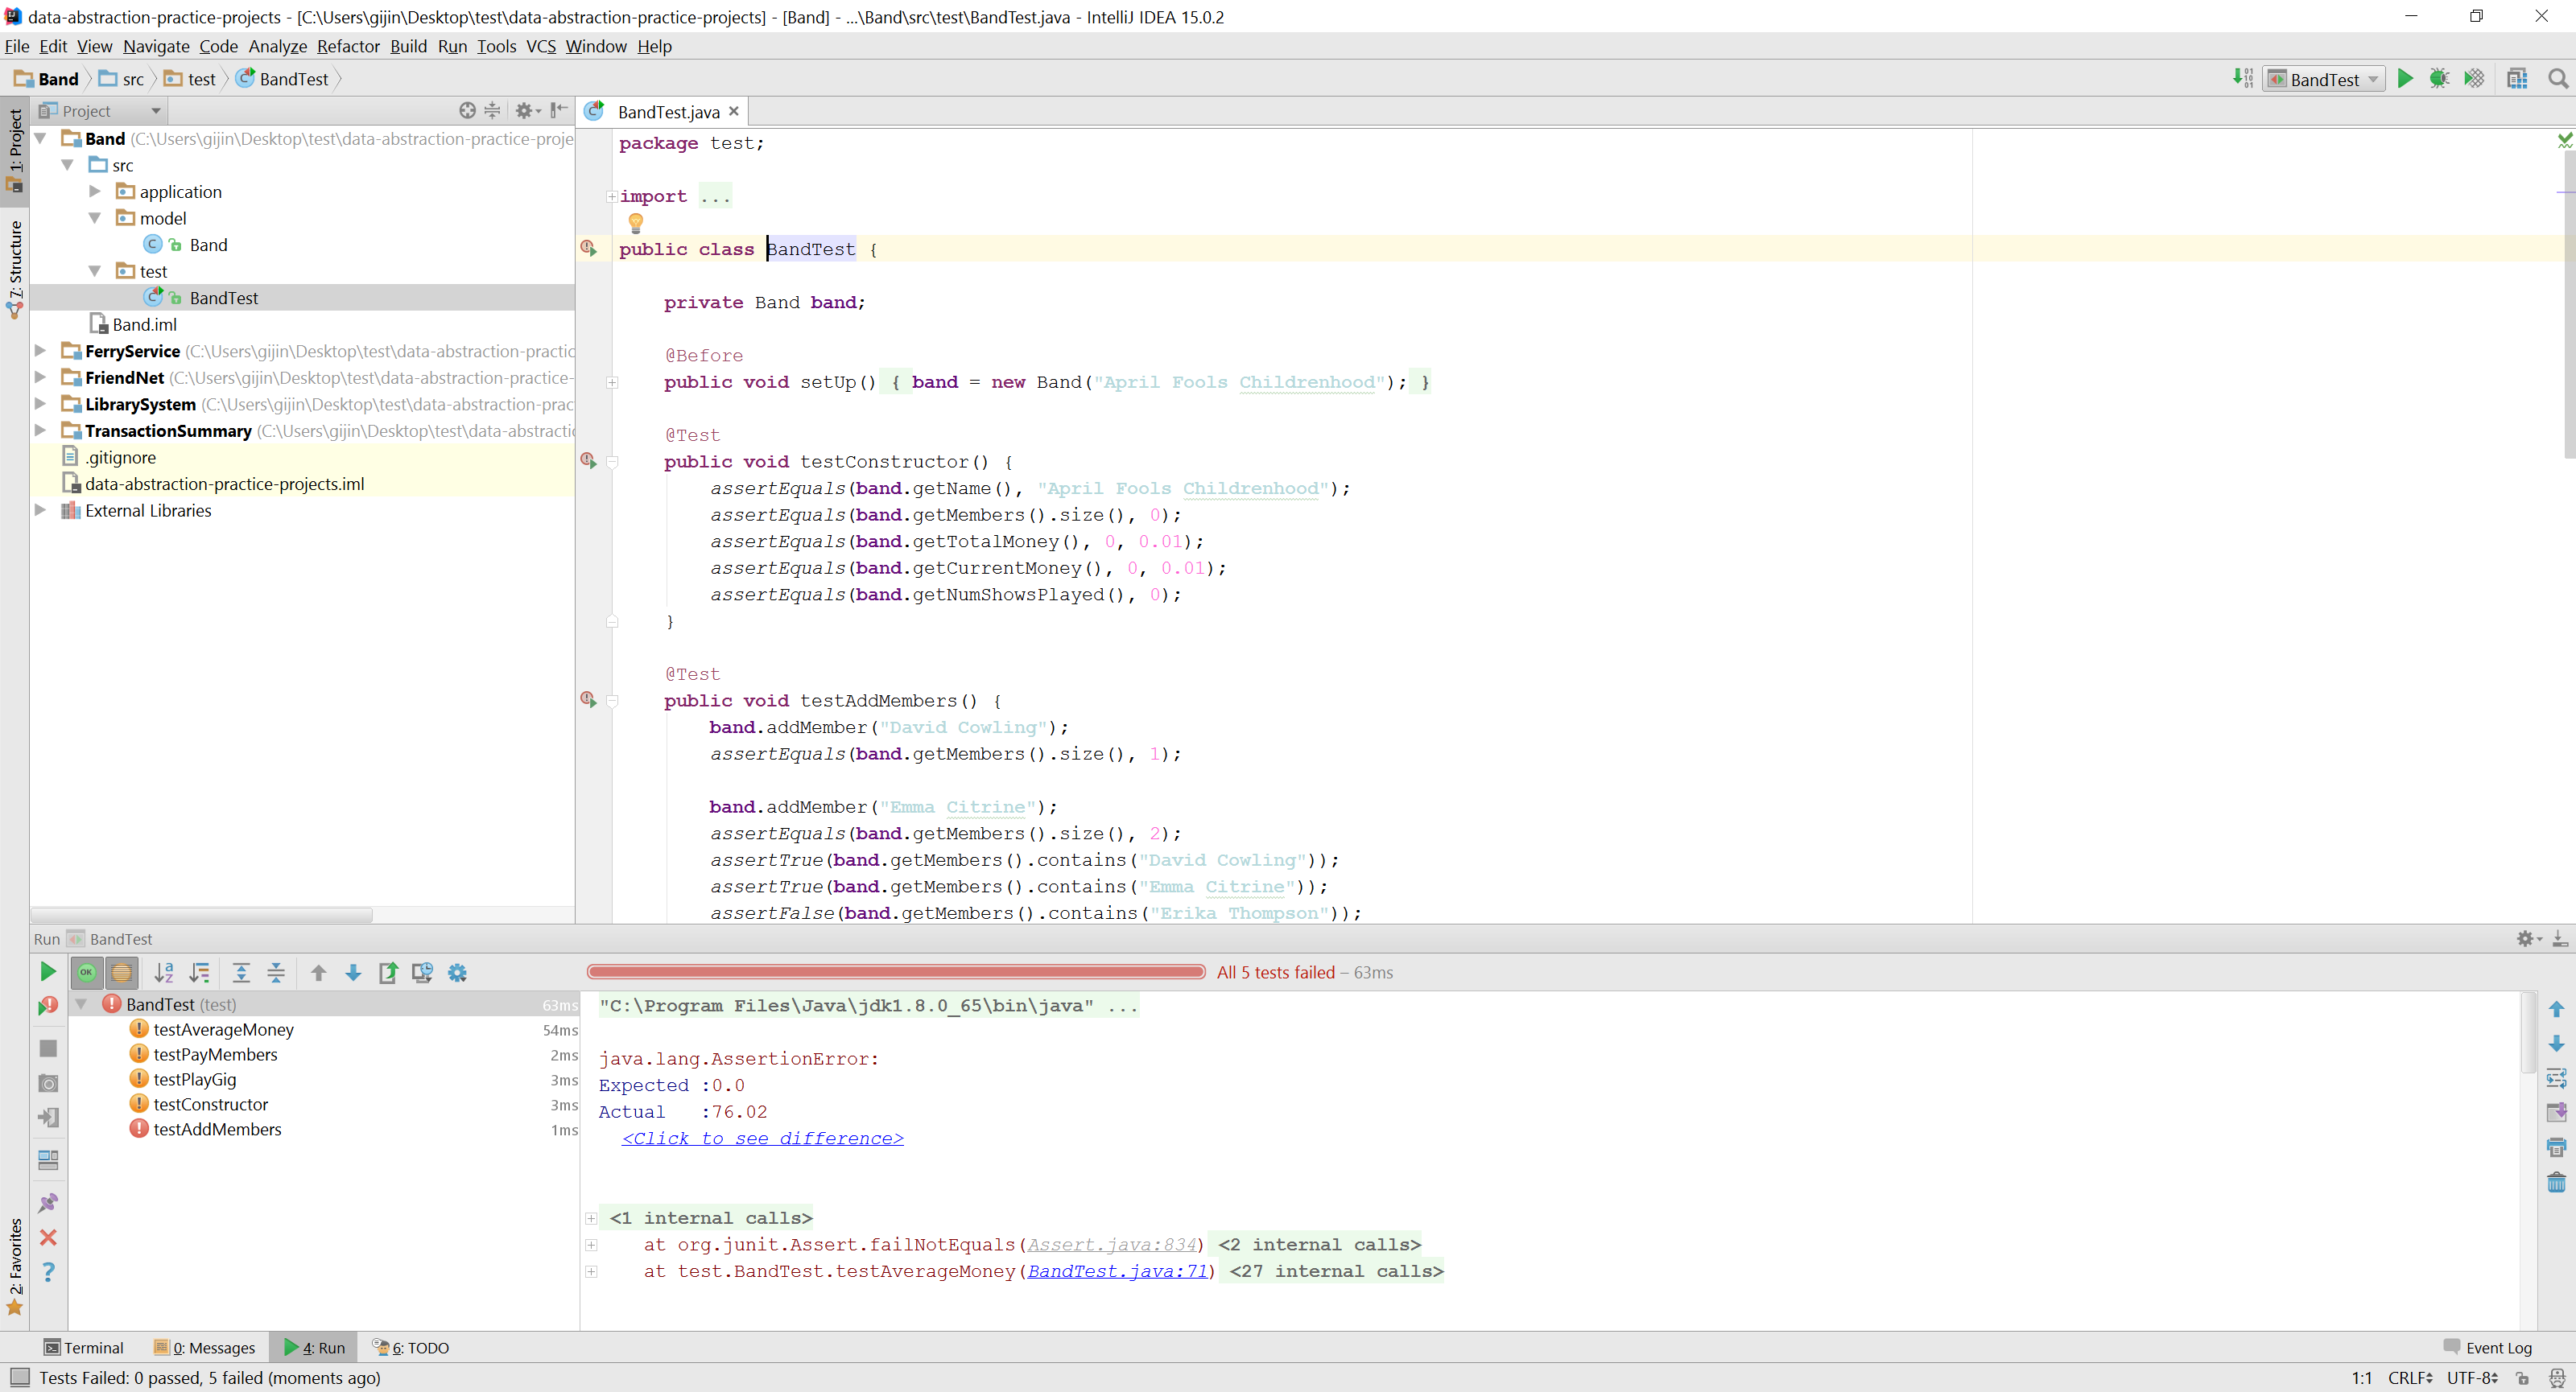Click Expand All icon in test runner

coord(241,972)
